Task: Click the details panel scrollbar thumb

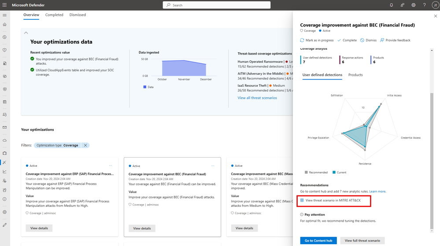Action: pos(432,161)
